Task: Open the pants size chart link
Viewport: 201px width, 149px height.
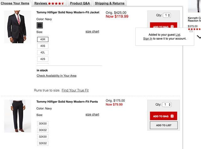Action: pyautogui.click(x=92, y=114)
